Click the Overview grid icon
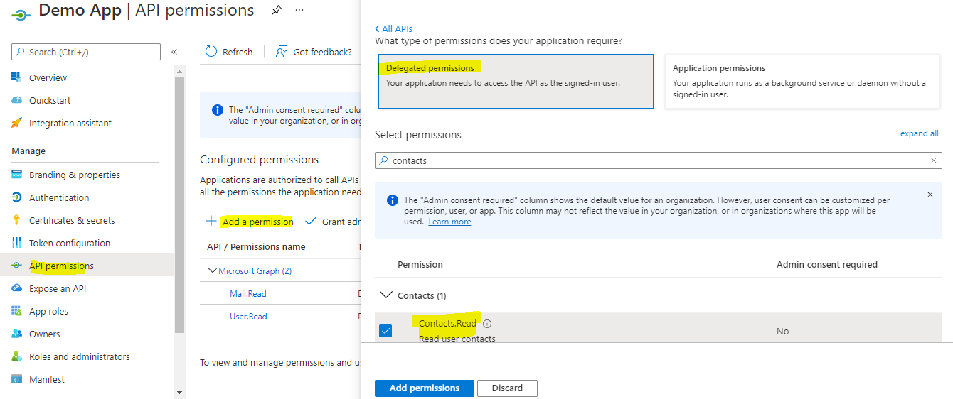 pyautogui.click(x=16, y=77)
